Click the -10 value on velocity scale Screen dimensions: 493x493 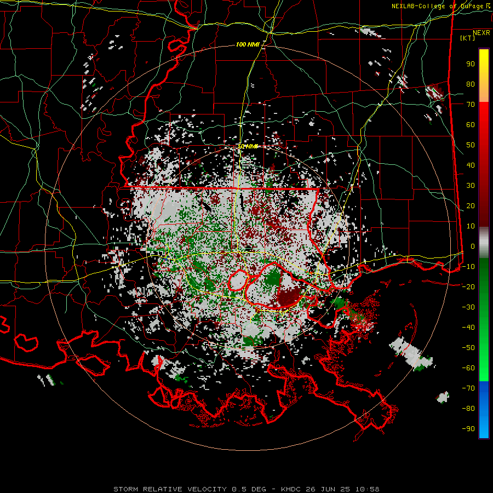(468, 267)
